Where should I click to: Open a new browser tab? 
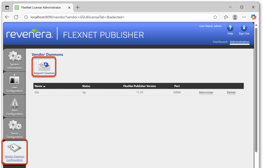[78, 8]
